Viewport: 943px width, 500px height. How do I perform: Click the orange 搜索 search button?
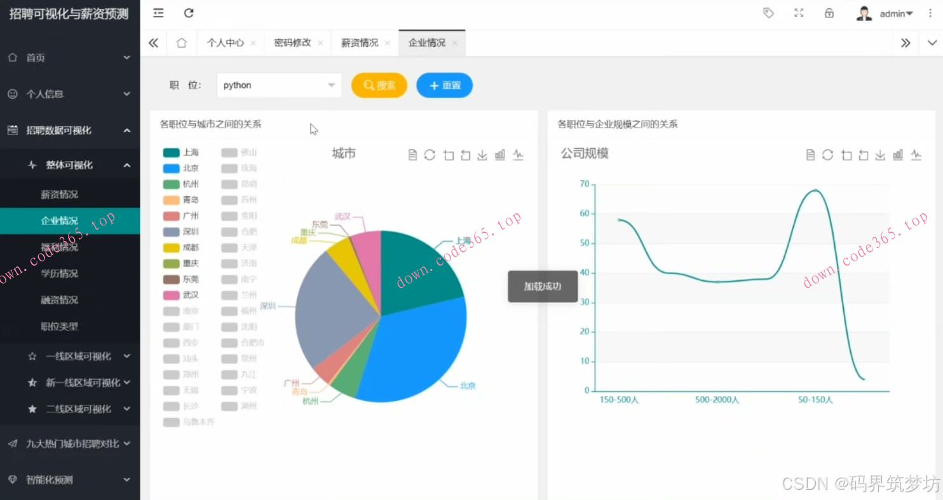(379, 86)
